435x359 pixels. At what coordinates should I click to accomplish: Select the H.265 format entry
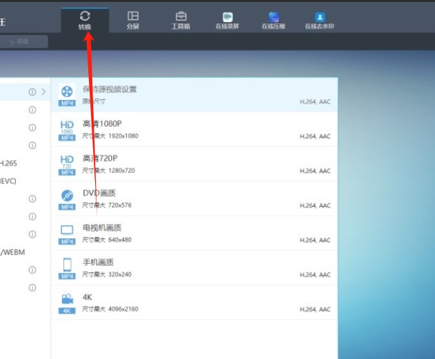pyautogui.click(x=8, y=163)
